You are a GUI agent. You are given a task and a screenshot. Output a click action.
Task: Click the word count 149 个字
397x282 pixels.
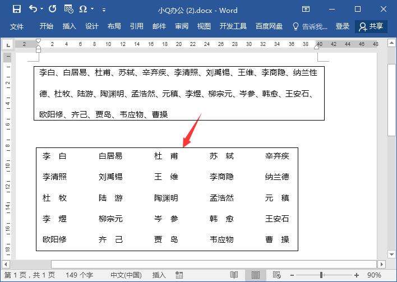tap(79, 275)
